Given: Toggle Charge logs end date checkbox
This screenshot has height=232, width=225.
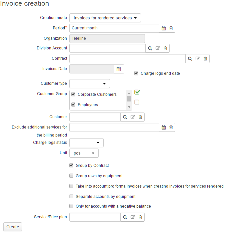Looking at the screenshot, I should pyautogui.click(x=136, y=73).
